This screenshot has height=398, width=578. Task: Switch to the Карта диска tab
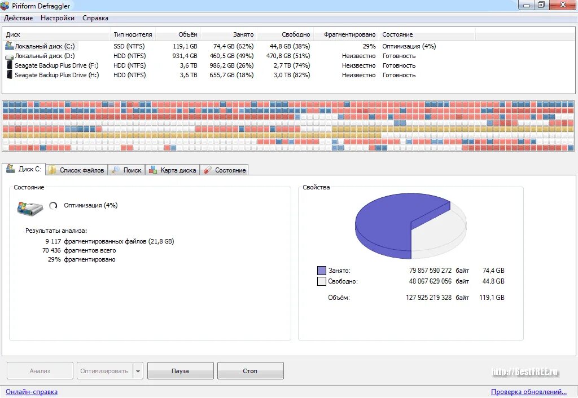(x=173, y=170)
